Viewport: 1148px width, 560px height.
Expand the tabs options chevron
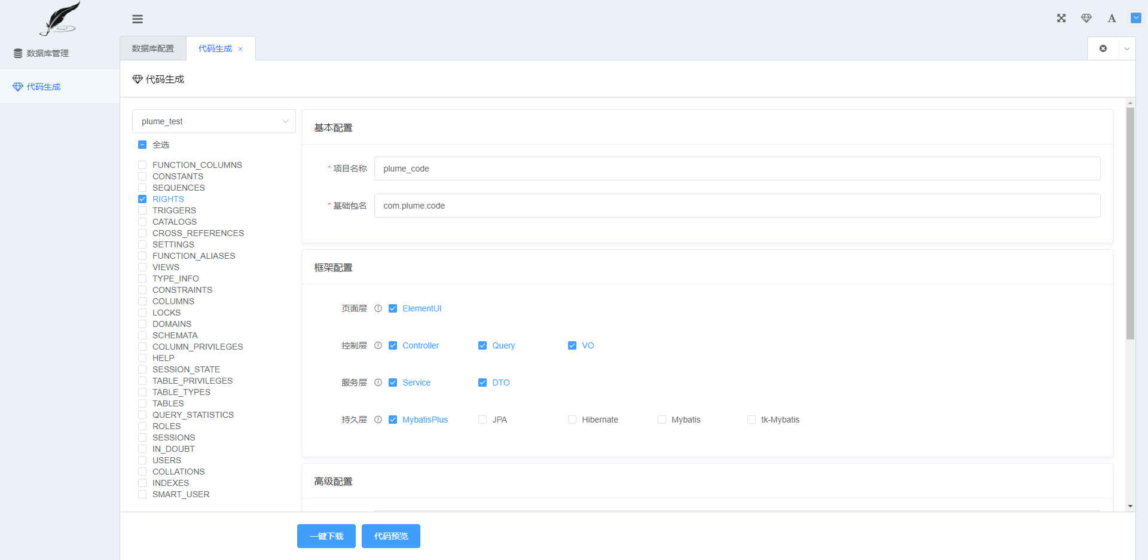pyautogui.click(x=1127, y=48)
